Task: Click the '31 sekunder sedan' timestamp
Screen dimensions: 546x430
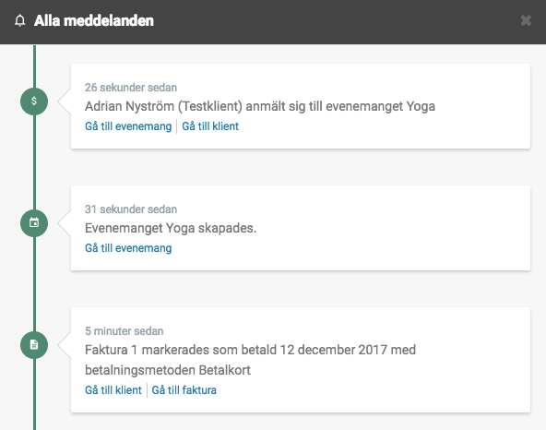Action: point(131,209)
